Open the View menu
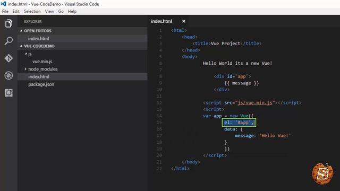Image resolution: width=340 pixels, height=191 pixels. click(49, 11)
